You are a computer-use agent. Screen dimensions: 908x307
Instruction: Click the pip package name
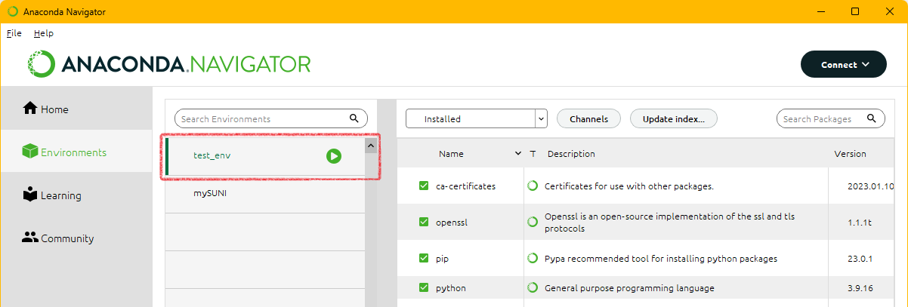pos(442,258)
